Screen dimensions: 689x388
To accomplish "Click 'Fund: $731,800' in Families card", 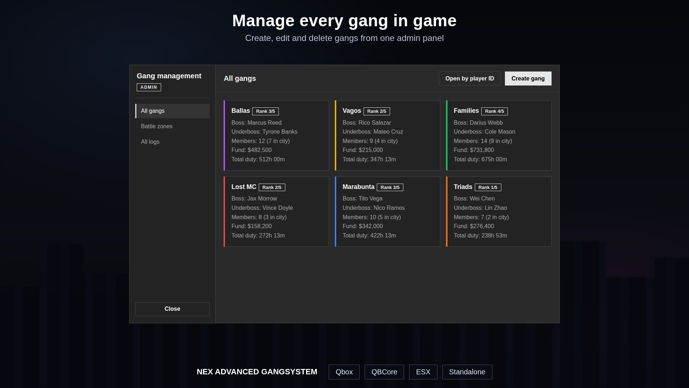I will pyautogui.click(x=474, y=150).
